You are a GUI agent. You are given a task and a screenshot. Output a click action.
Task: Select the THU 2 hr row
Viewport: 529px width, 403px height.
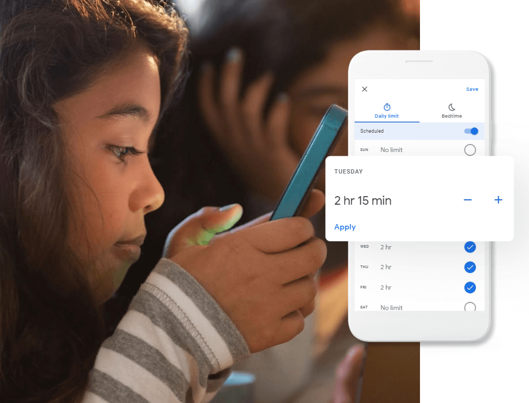tap(419, 267)
